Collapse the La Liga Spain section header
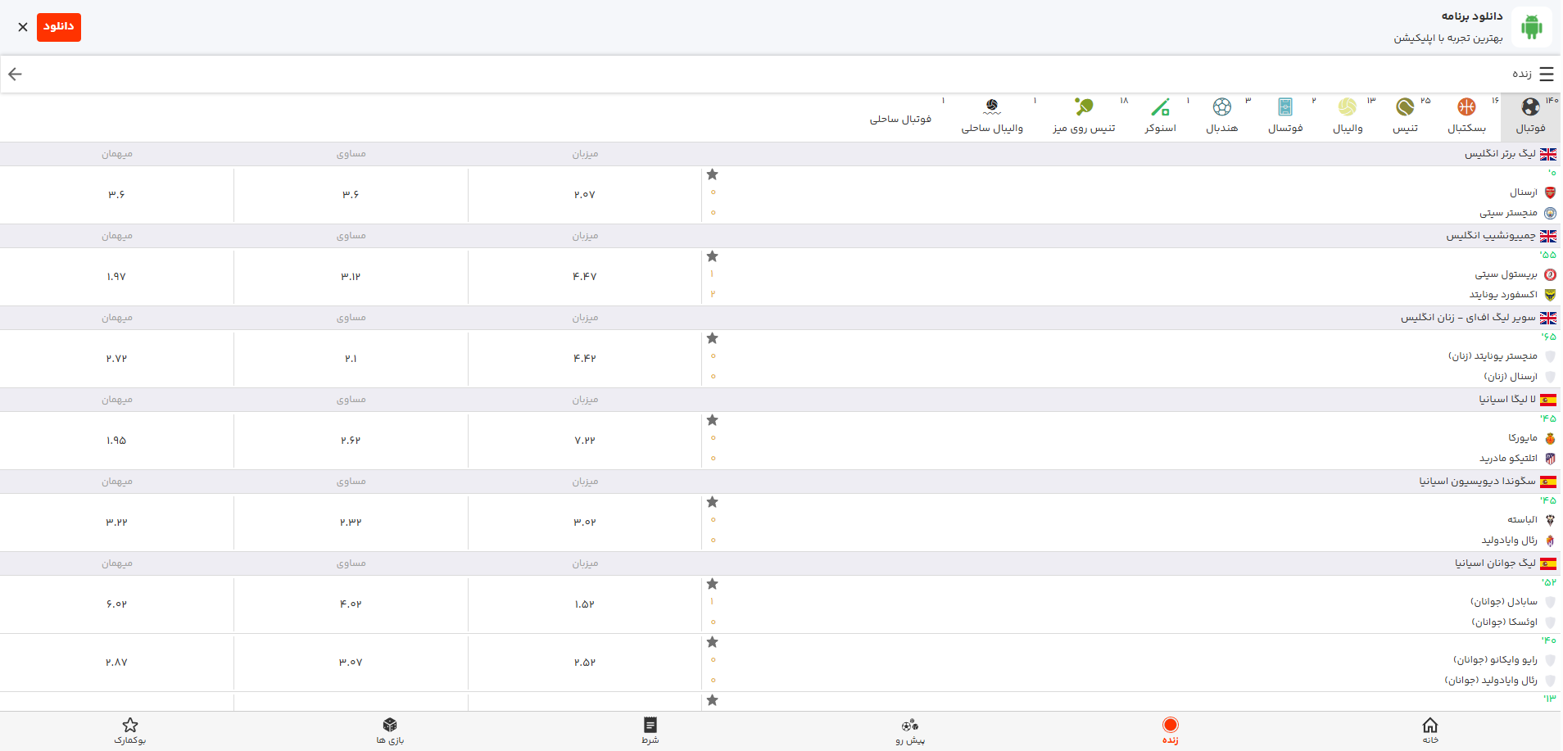 (x=1506, y=400)
